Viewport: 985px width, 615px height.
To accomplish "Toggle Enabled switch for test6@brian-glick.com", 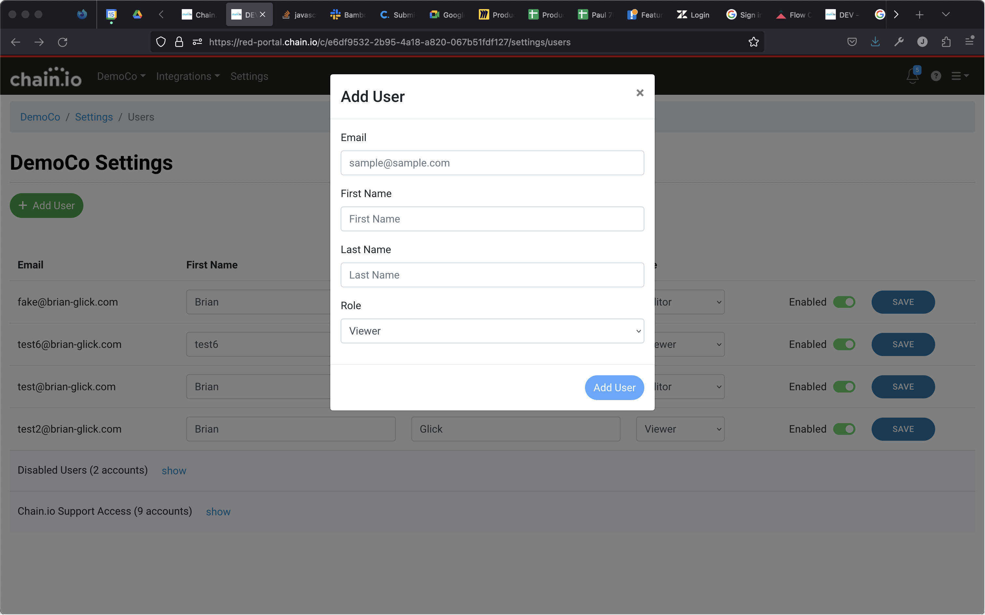I will [844, 345].
